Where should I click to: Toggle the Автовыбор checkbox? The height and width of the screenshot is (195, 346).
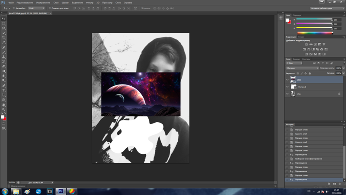[x=13, y=8]
